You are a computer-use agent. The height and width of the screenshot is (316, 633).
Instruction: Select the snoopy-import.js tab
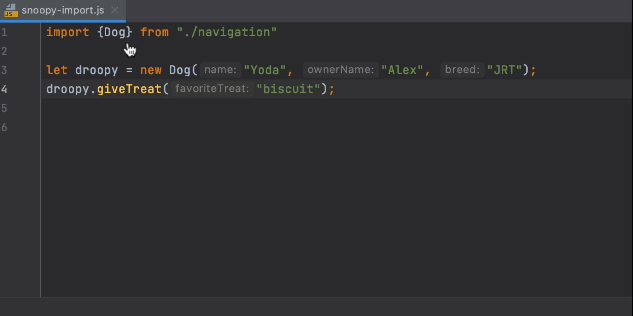[62, 10]
